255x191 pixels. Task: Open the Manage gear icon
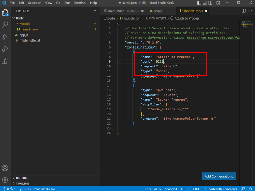tap(5, 180)
